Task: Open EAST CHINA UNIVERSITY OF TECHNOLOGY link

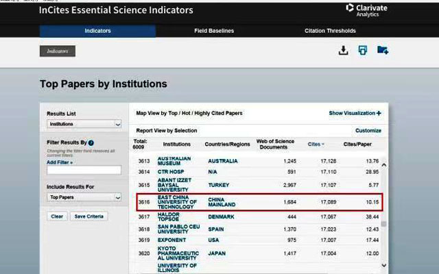Action: (x=177, y=202)
